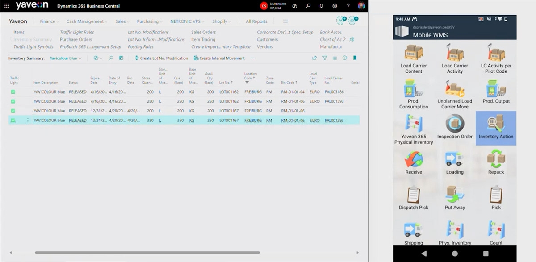This screenshot has width=536, height=262.
Task: Tap the Android recent apps button
Action: 486,253
